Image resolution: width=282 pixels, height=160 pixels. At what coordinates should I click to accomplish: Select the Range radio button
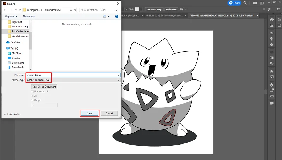tap(32, 100)
